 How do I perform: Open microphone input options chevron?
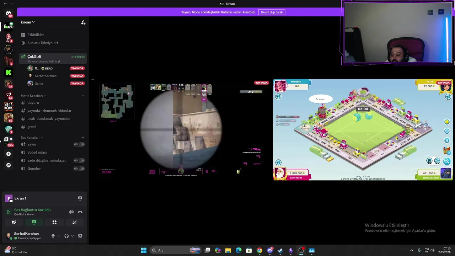pos(59,236)
